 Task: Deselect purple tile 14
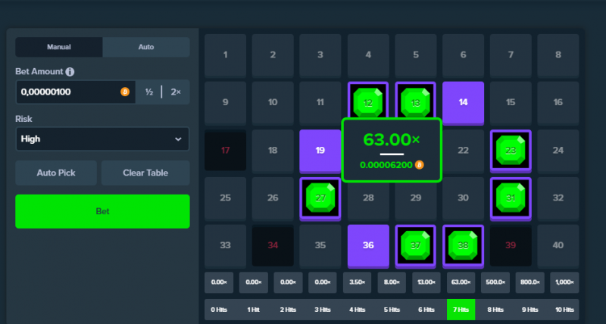click(x=463, y=103)
